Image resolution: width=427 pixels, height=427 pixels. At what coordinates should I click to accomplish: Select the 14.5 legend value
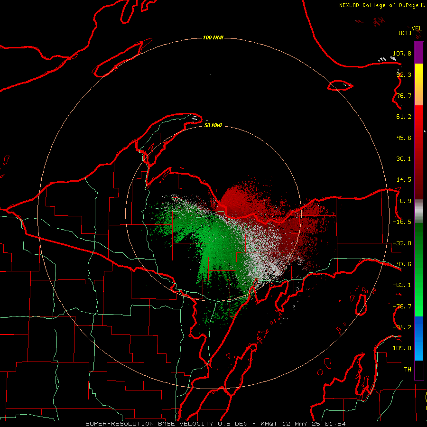pyautogui.click(x=404, y=180)
